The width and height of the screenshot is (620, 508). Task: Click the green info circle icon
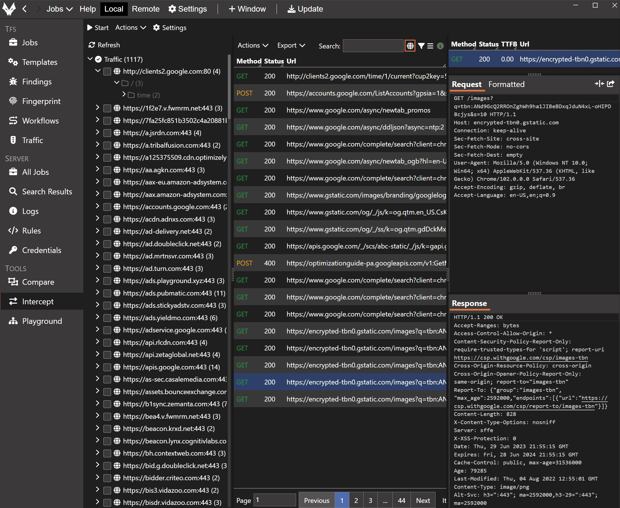pos(440,46)
